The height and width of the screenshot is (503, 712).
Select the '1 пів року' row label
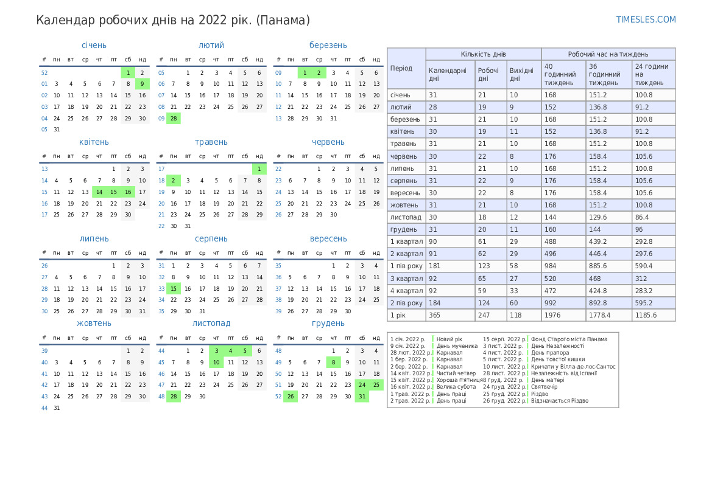coord(406,266)
